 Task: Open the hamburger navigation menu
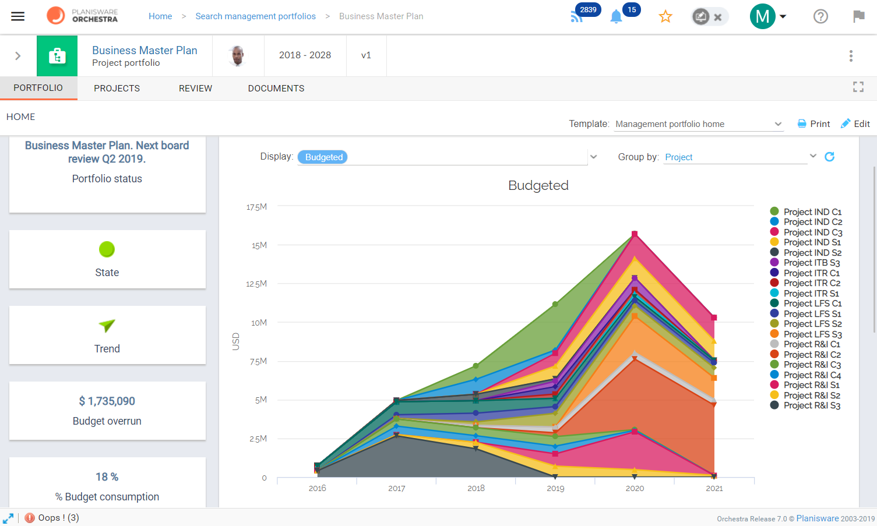(18, 16)
